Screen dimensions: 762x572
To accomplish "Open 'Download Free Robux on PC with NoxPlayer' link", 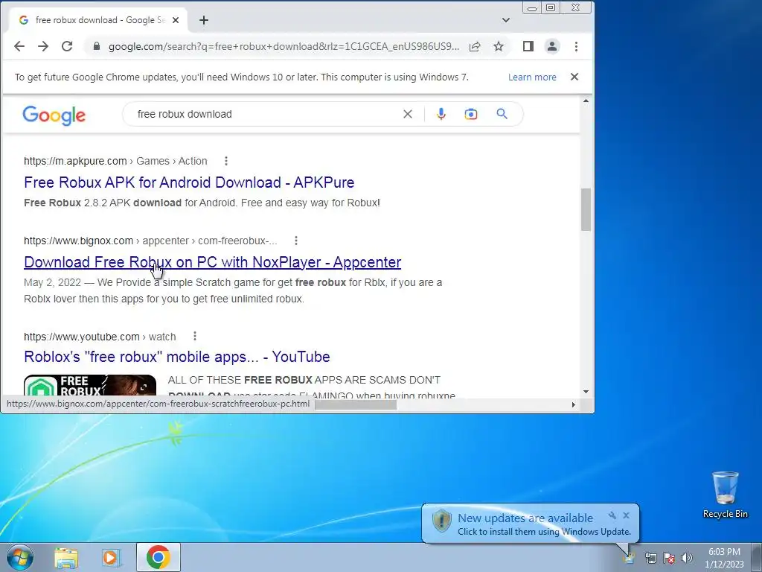I will pos(212,262).
